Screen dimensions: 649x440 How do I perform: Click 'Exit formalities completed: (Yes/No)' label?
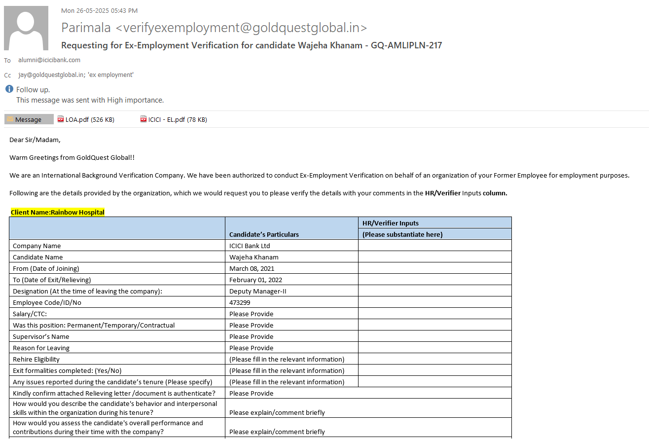tap(67, 370)
